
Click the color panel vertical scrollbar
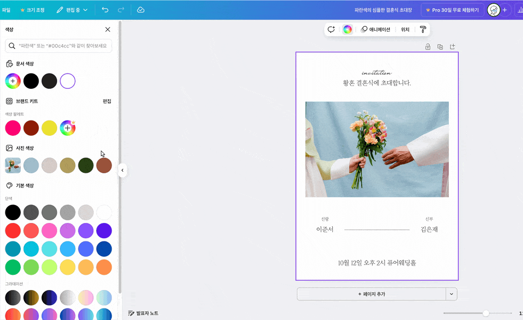tap(120, 157)
